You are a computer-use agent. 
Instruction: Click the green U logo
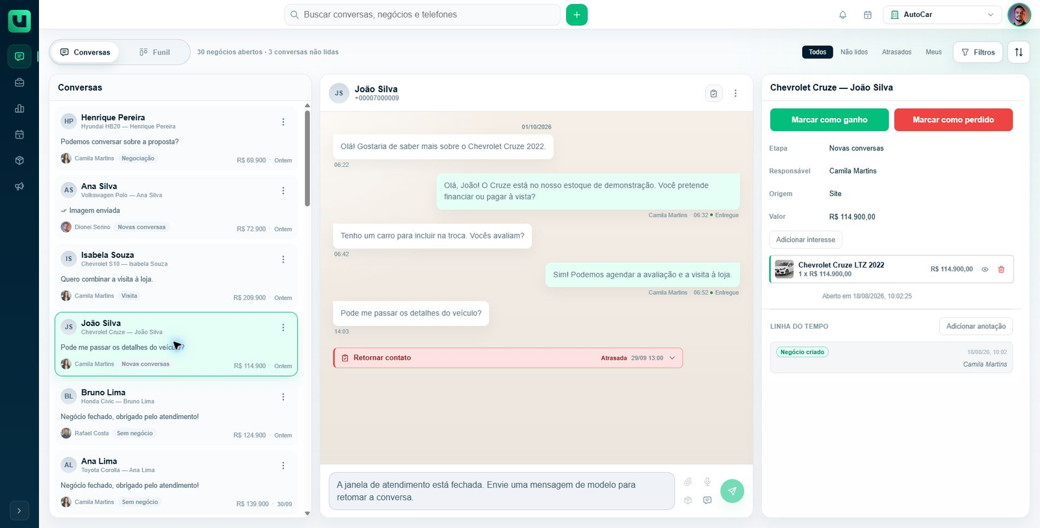coord(19,21)
